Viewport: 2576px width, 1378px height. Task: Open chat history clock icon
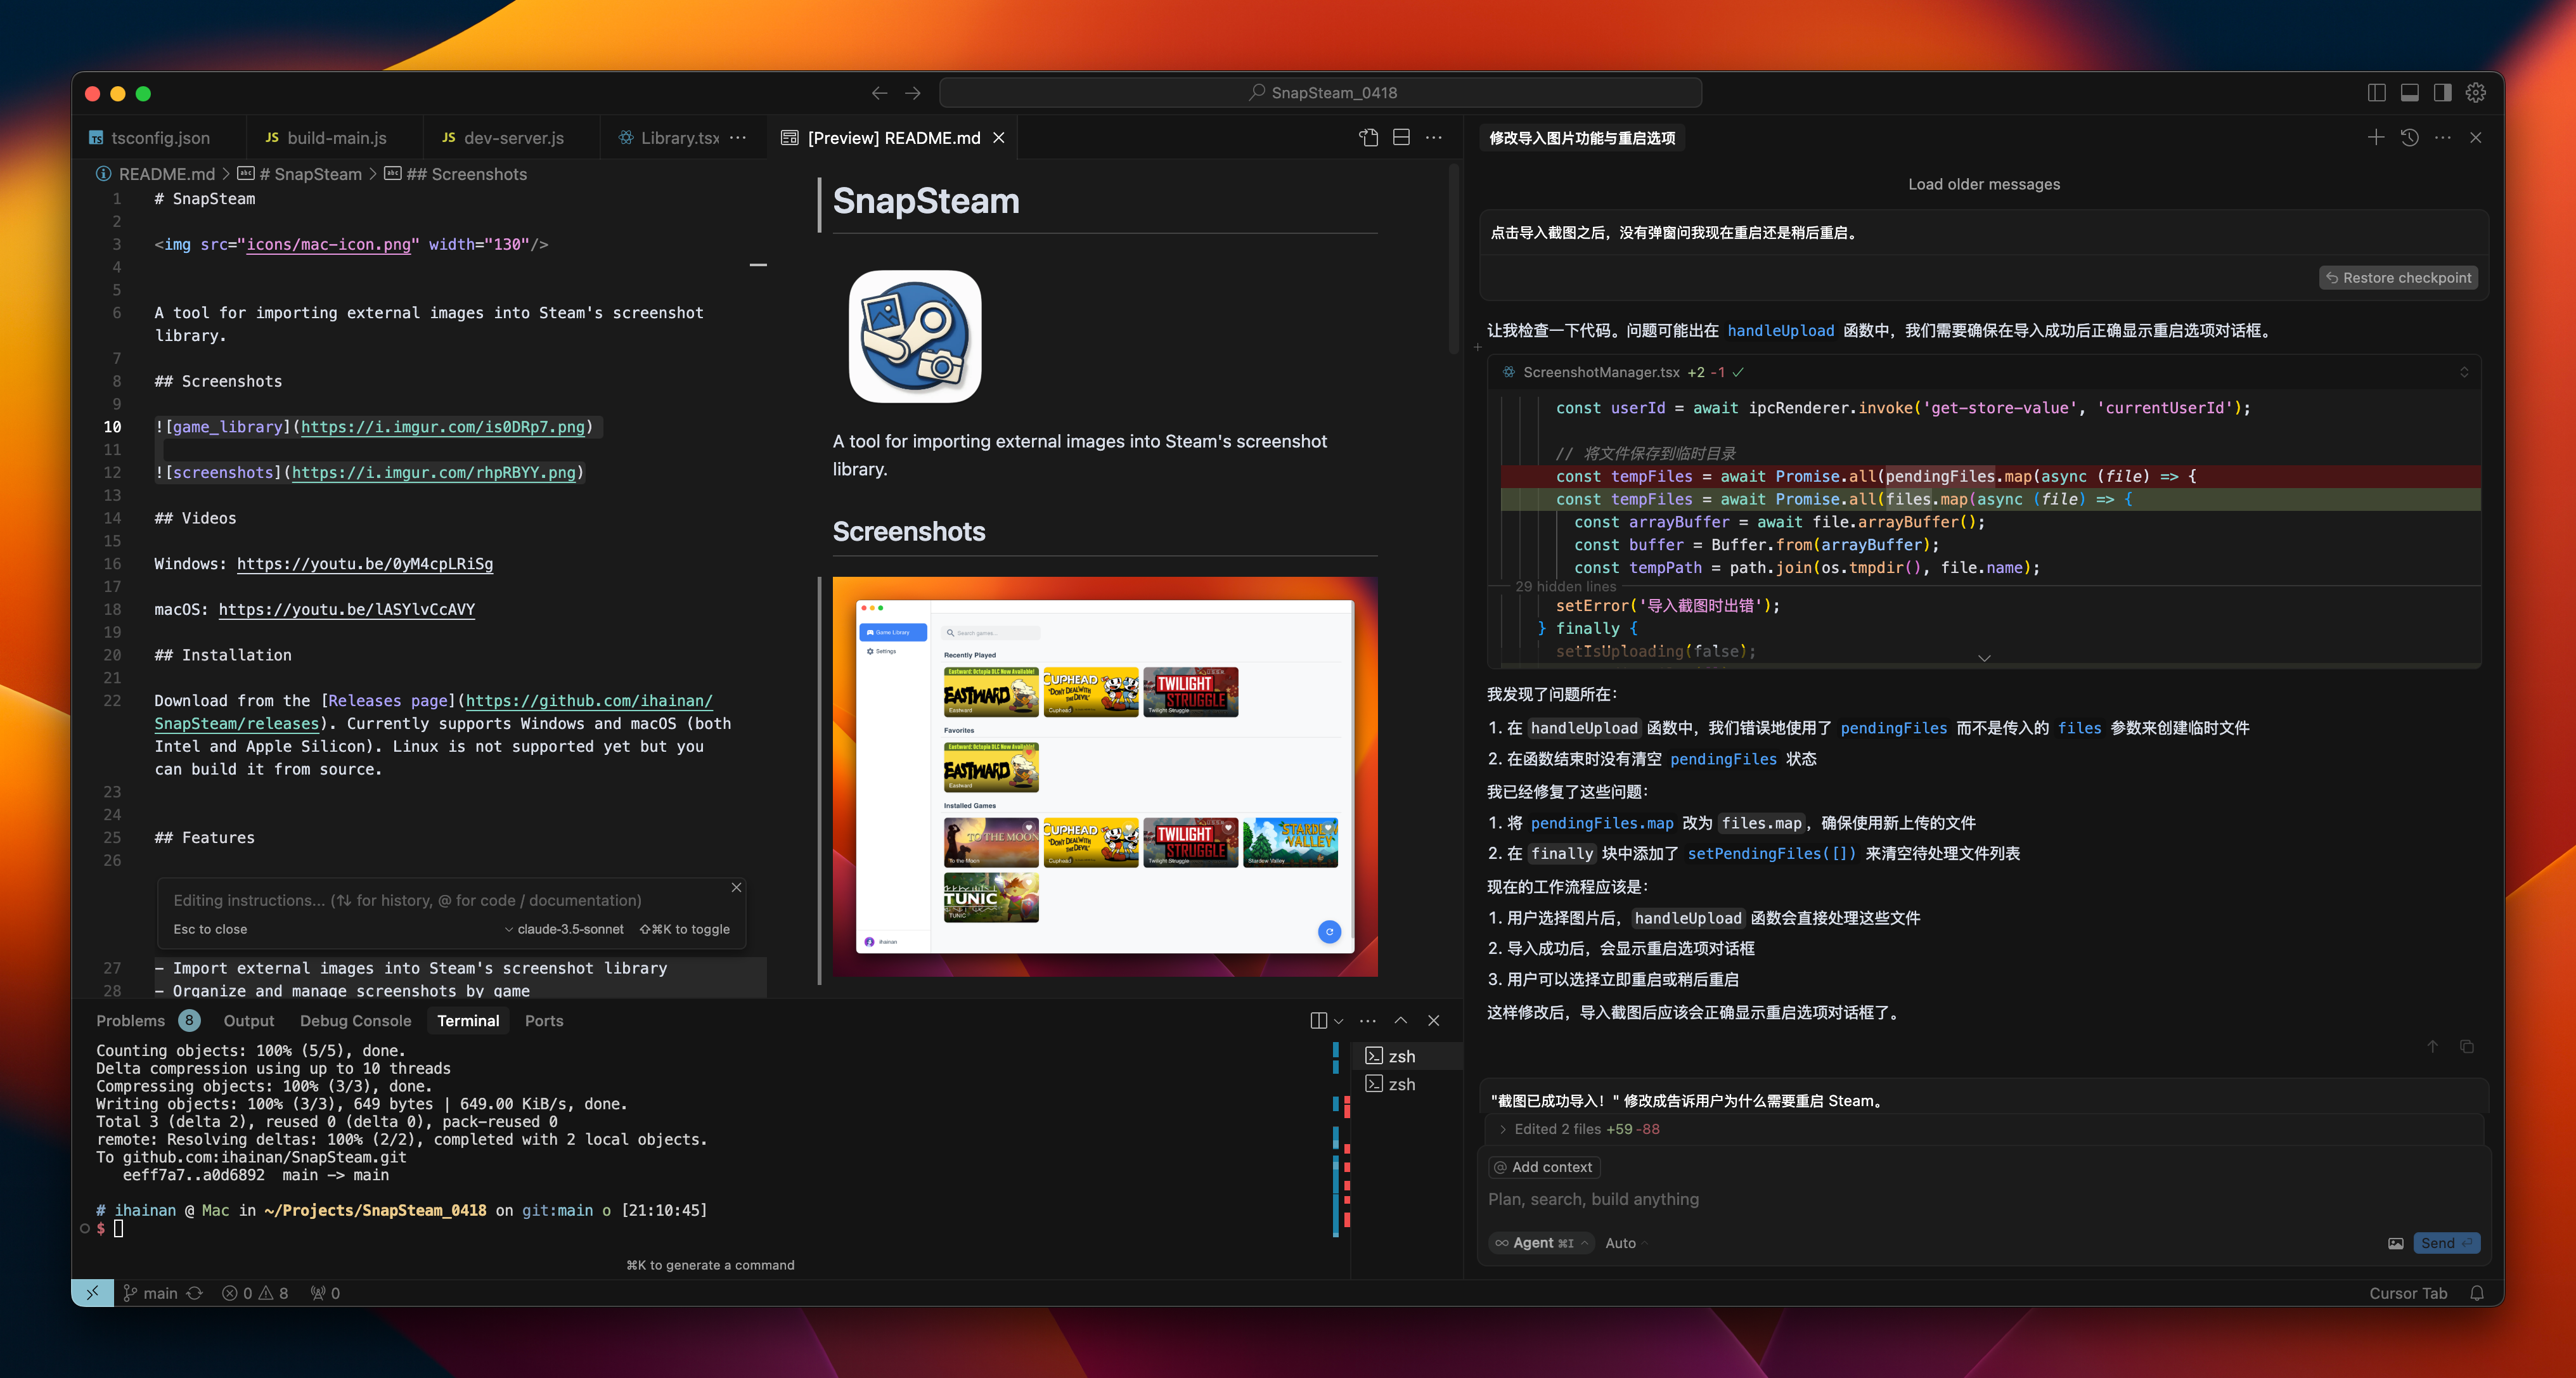tap(2409, 138)
